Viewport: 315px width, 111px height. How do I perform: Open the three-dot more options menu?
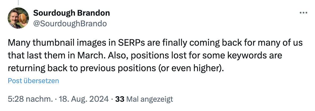(x=303, y=13)
